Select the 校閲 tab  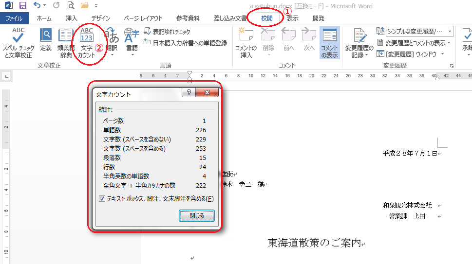(x=267, y=18)
